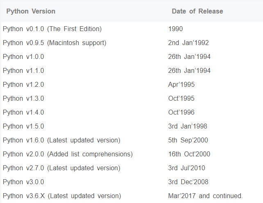Select the Python v1.2.0 cell
Image resolution: width=263 pixels, height=203 pixels.
pos(23,84)
